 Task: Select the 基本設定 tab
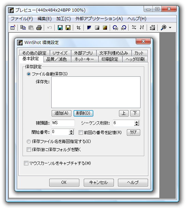click(31, 59)
